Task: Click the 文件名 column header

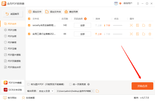Action: point(36,19)
